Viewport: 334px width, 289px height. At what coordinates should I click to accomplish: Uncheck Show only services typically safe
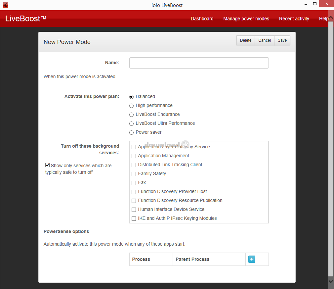pos(48,165)
